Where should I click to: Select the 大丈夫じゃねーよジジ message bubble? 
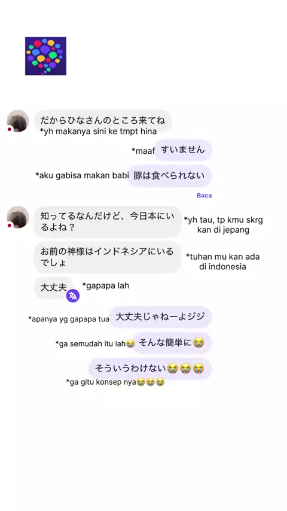pos(161,317)
